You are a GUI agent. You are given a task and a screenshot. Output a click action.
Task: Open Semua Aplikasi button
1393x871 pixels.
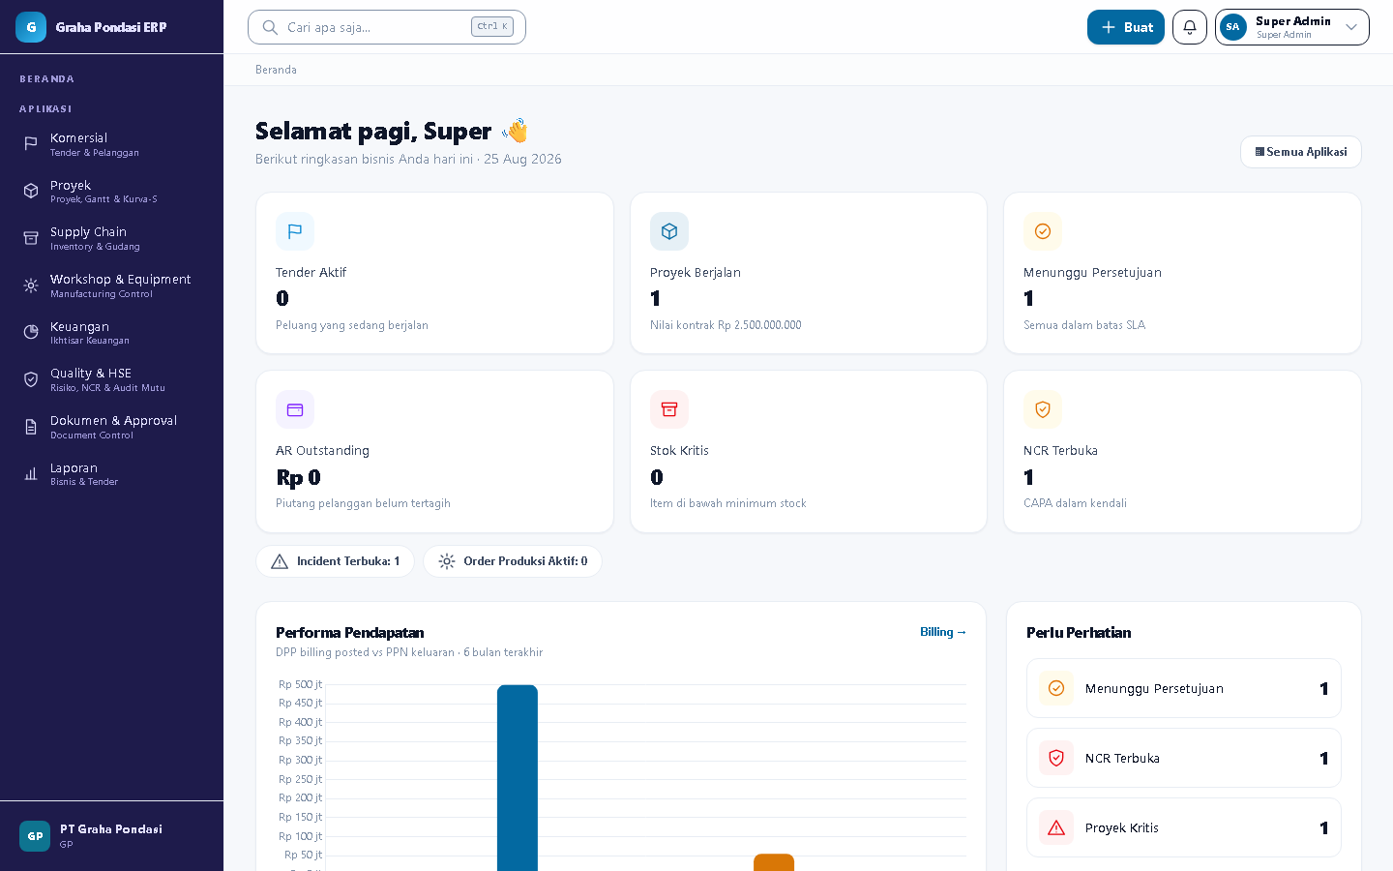click(1301, 152)
